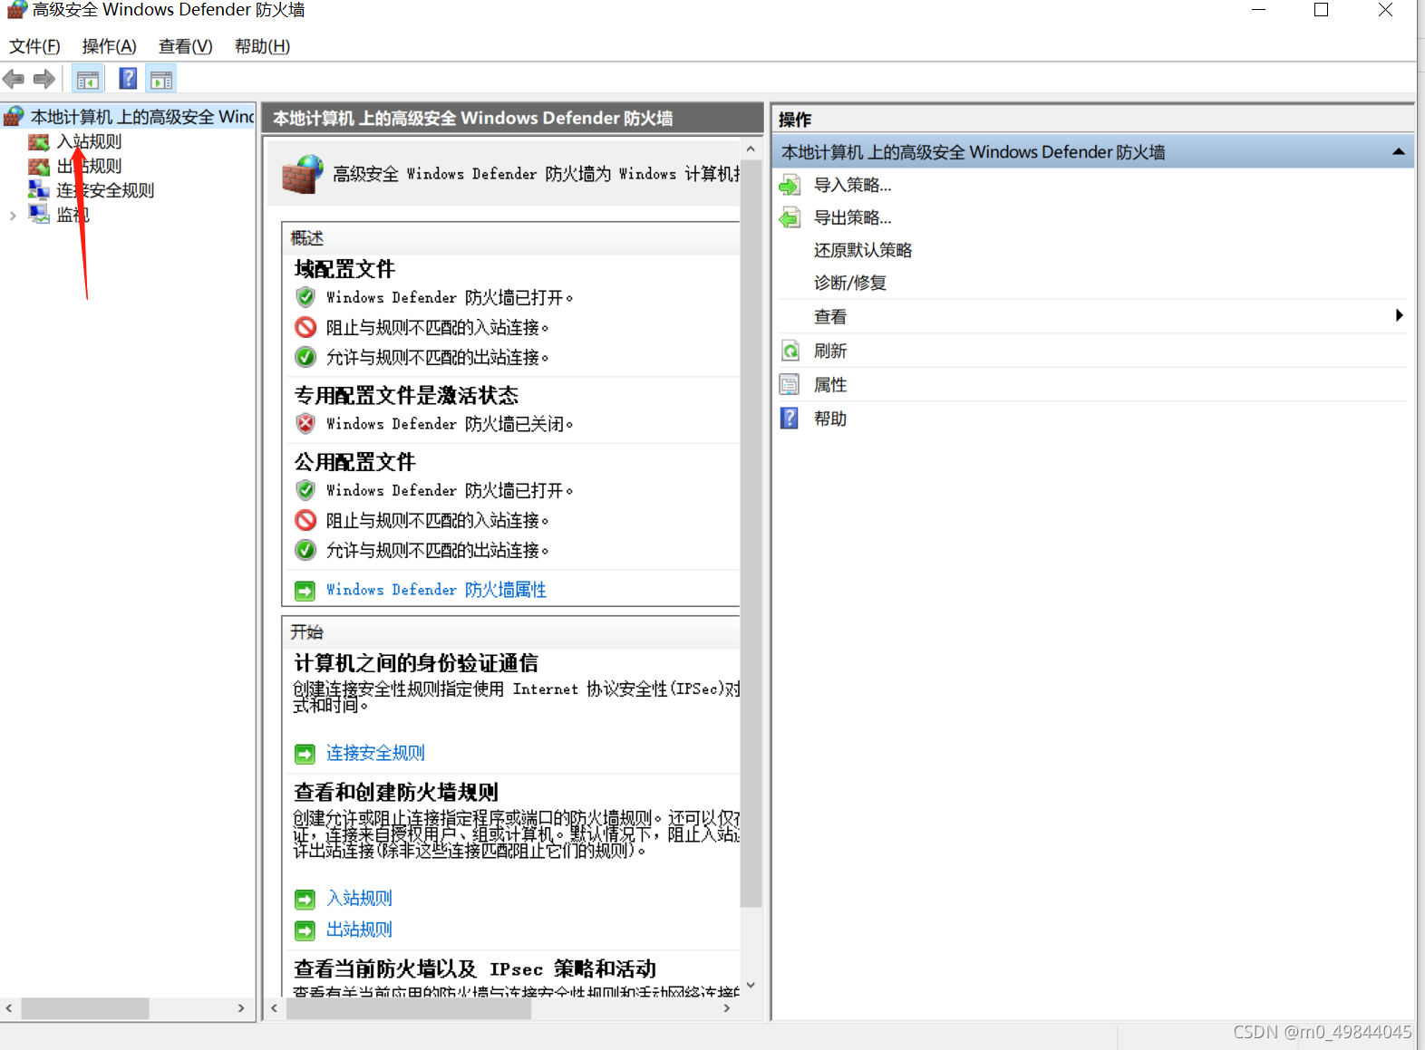The image size is (1425, 1050).
Task: Click the shield icon under 域配置文件
Action: pos(305,297)
